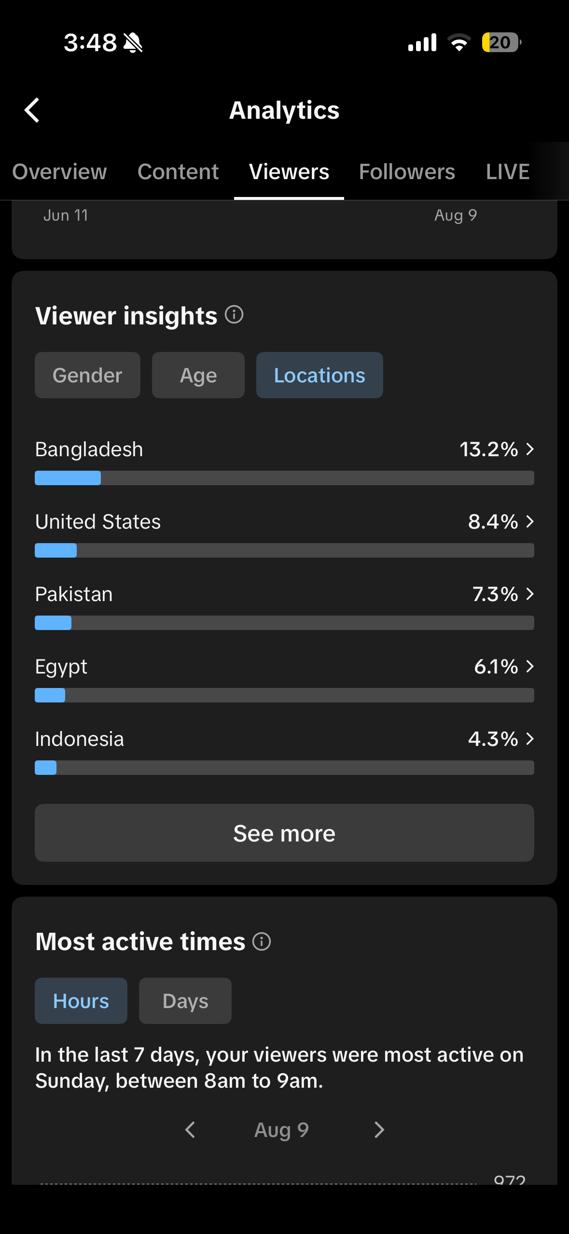569x1234 pixels.
Task: Tap the Wi-Fi status icon
Action: pos(459,42)
